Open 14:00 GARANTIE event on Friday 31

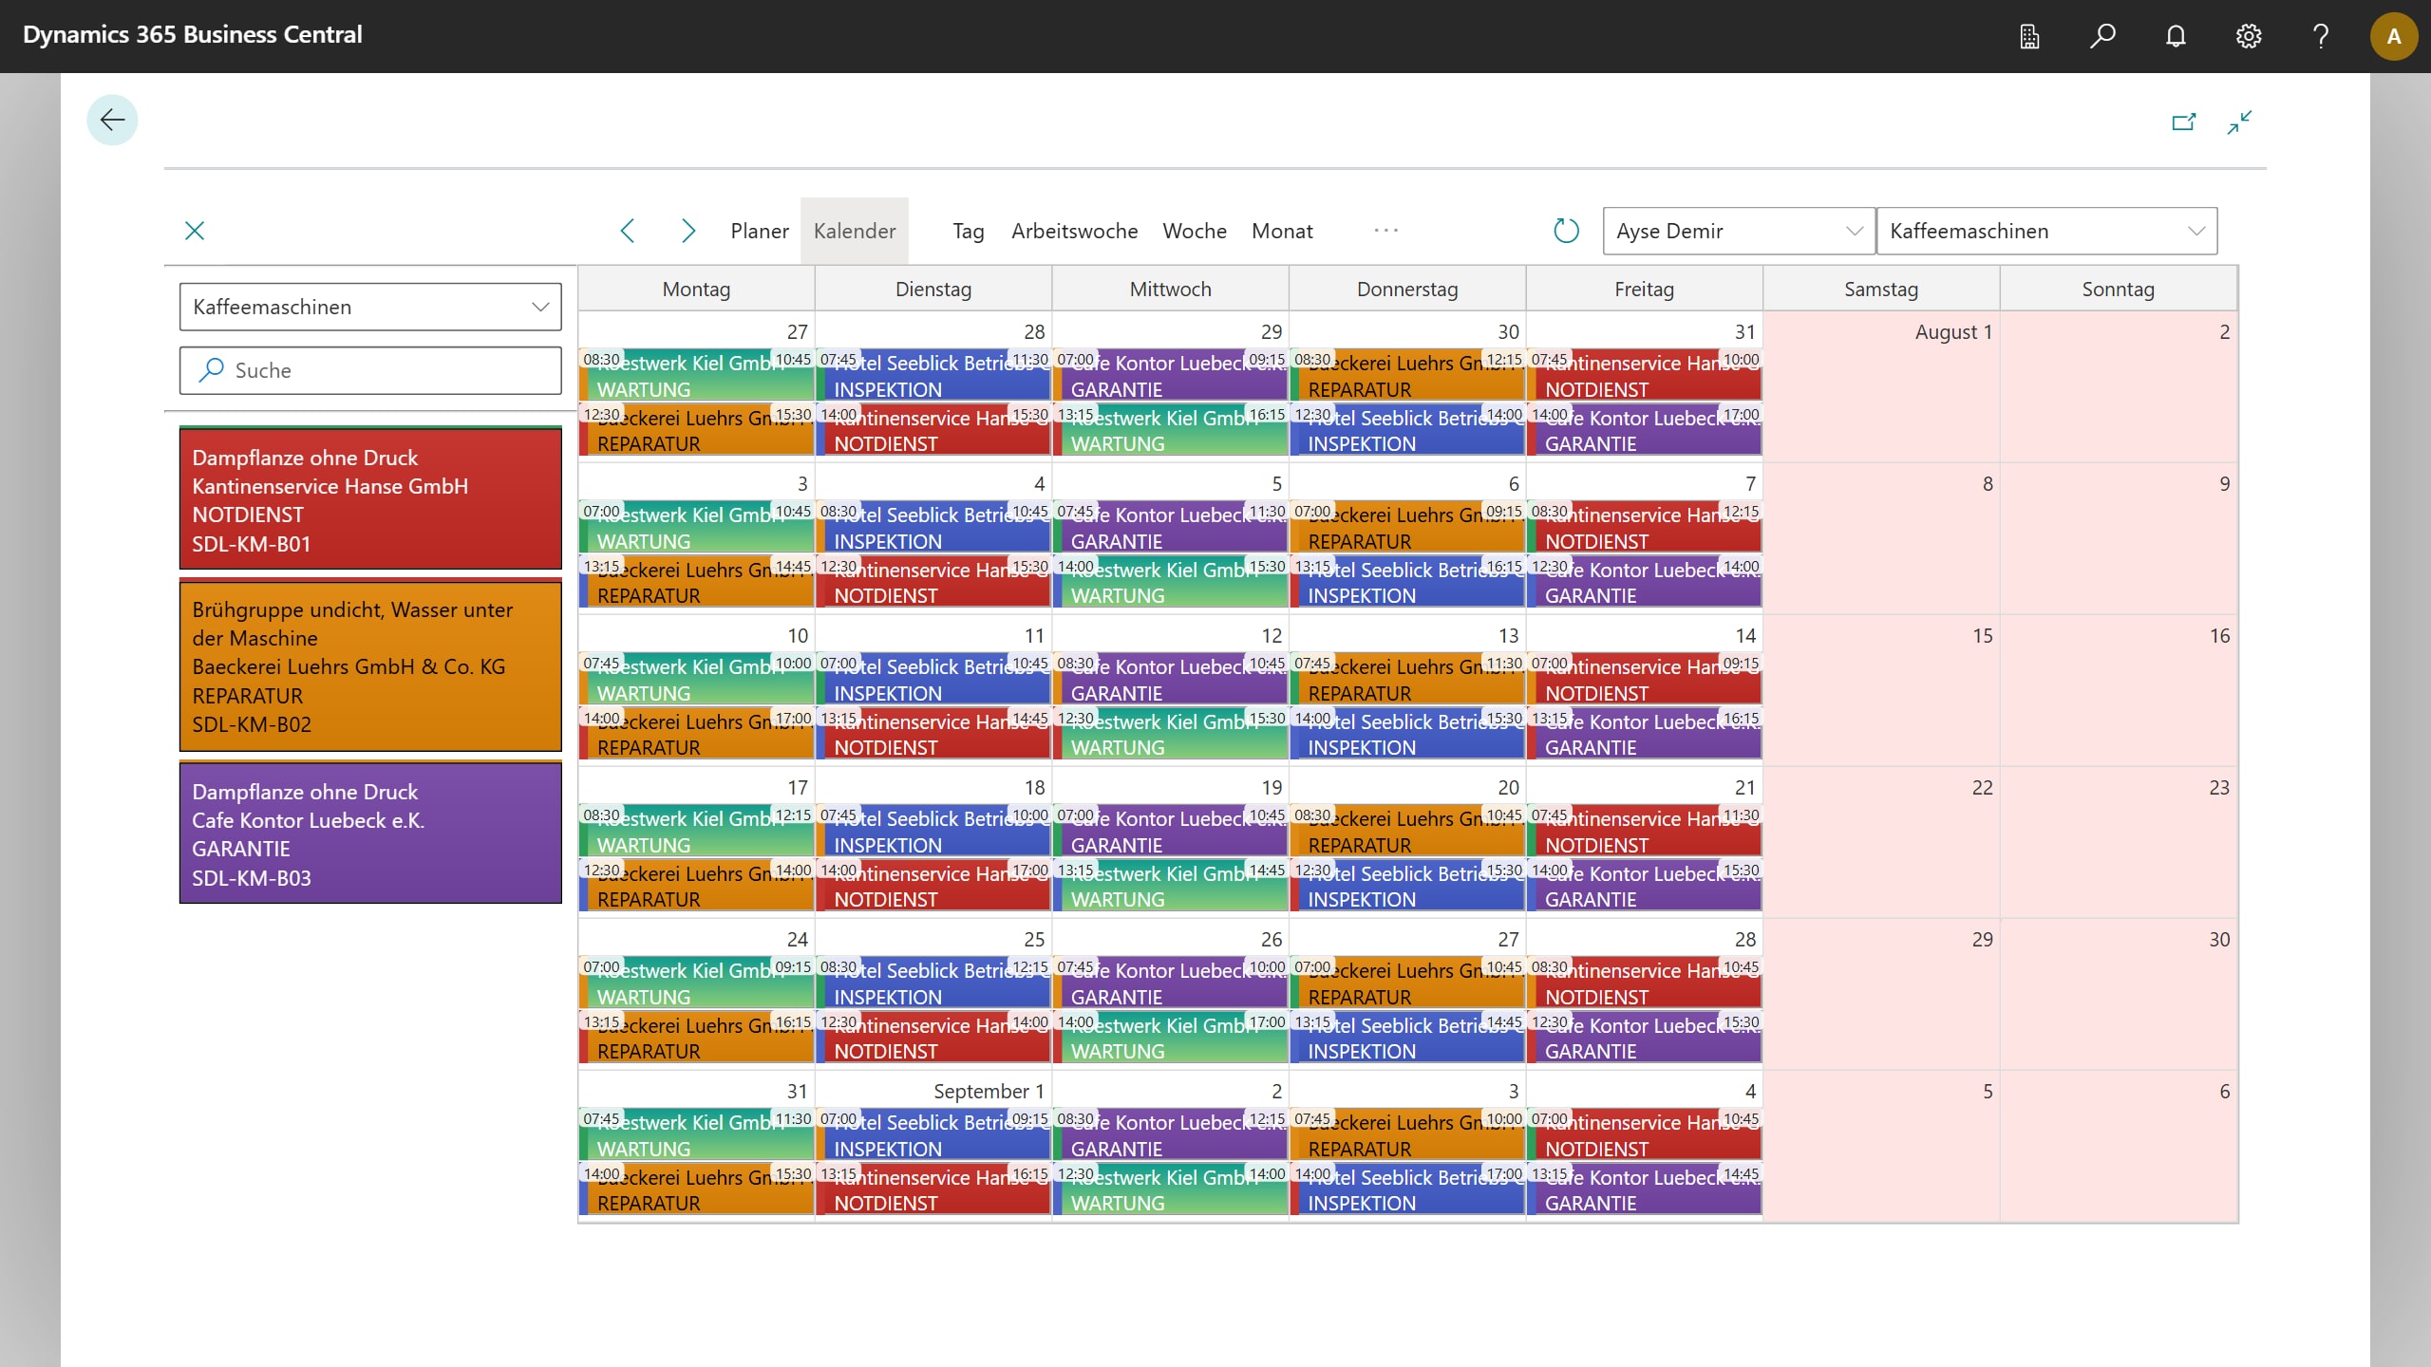tap(1645, 430)
